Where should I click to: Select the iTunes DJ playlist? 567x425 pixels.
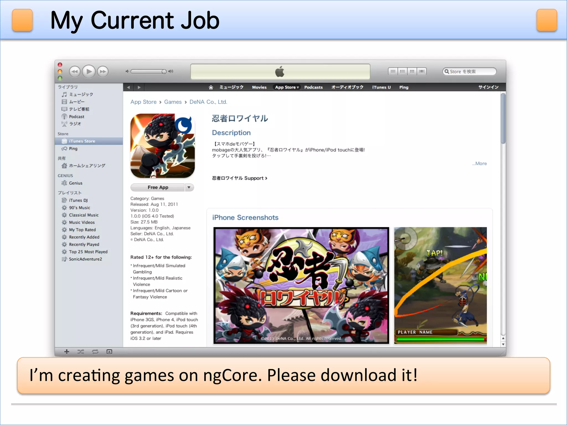point(89,200)
